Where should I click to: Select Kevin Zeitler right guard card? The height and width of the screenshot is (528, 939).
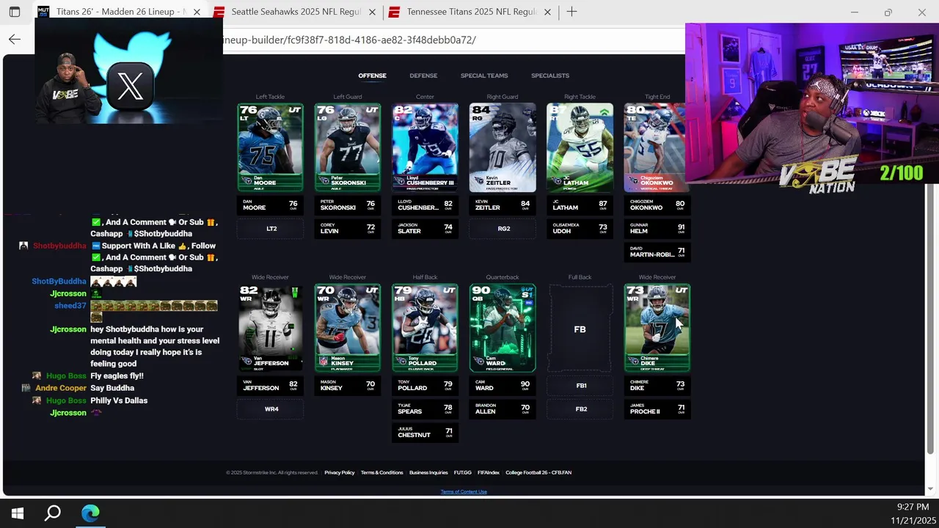503,147
